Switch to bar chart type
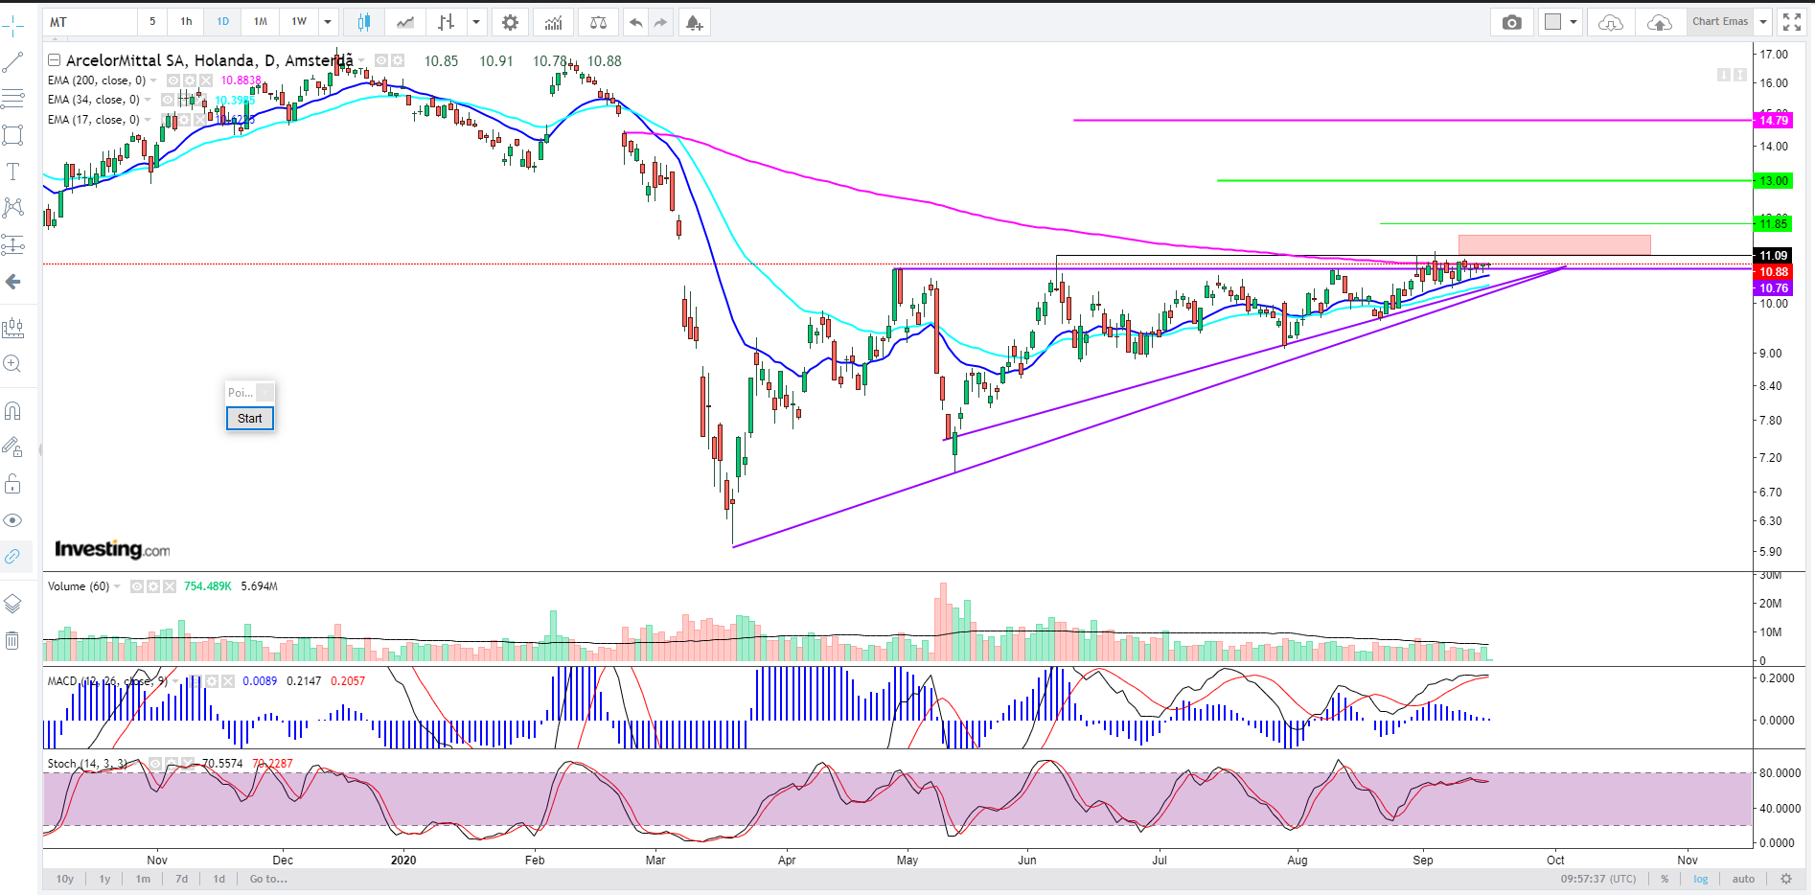 click(446, 22)
